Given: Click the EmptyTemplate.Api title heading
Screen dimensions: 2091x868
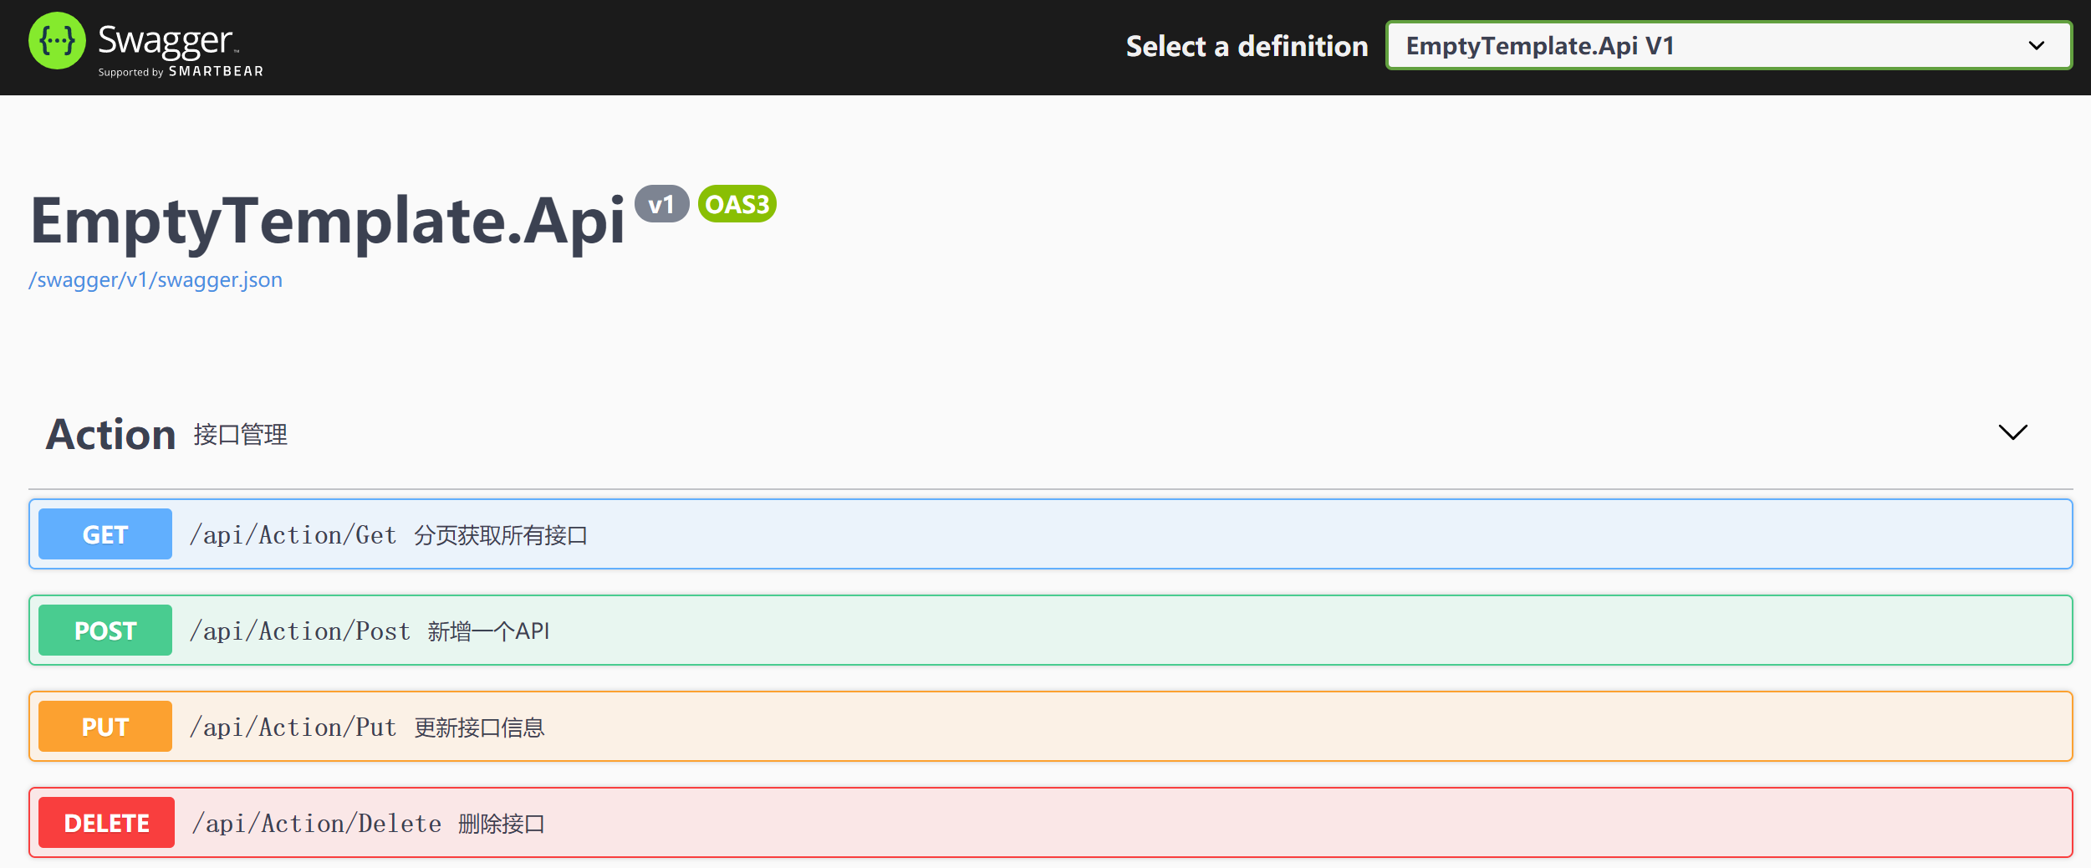Looking at the screenshot, I should [327, 221].
